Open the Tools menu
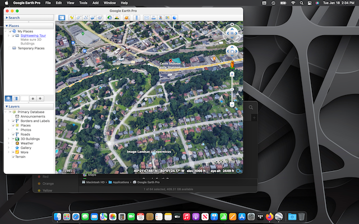This screenshot has height=224, width=359. (83, 3)
